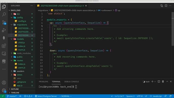Open the Run and Debug view

pos(4,30)
